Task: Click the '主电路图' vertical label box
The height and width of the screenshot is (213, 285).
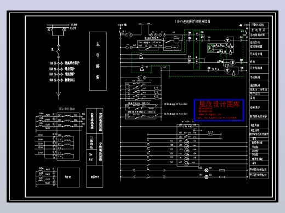Action: coord(98,61)
